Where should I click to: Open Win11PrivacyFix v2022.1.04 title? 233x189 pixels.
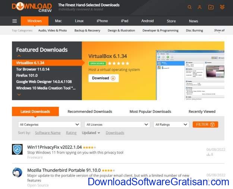[54, 147]
